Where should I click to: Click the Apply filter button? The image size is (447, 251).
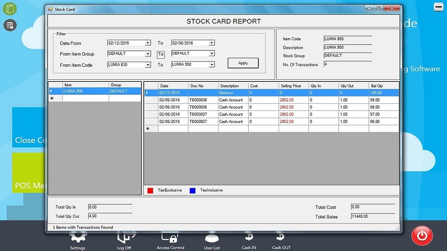point(243,63)
